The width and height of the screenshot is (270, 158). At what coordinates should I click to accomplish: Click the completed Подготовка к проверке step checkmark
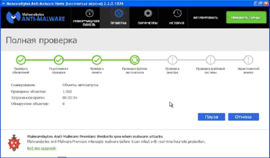point(59,60)
